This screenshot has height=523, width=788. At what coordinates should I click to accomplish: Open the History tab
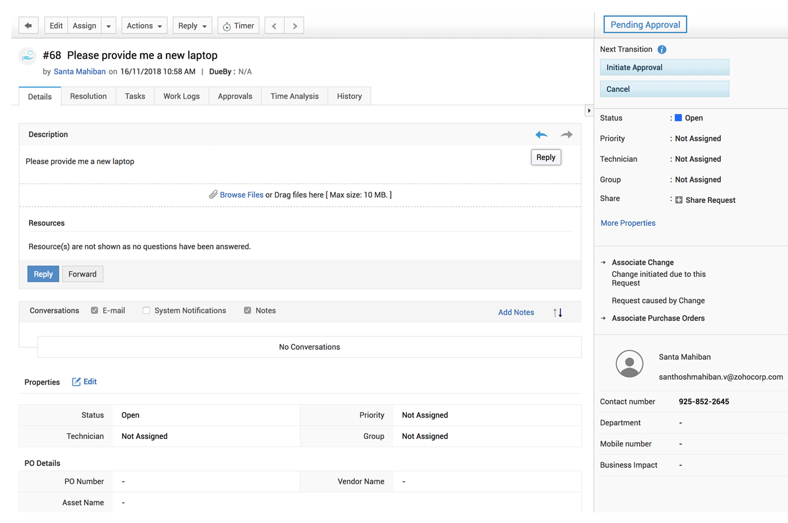[349, 96]
